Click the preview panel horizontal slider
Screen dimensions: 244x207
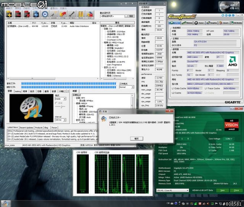pos(60,107)
